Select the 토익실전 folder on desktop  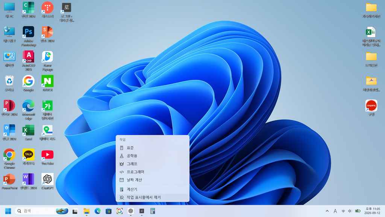click(x=371, y=59)
